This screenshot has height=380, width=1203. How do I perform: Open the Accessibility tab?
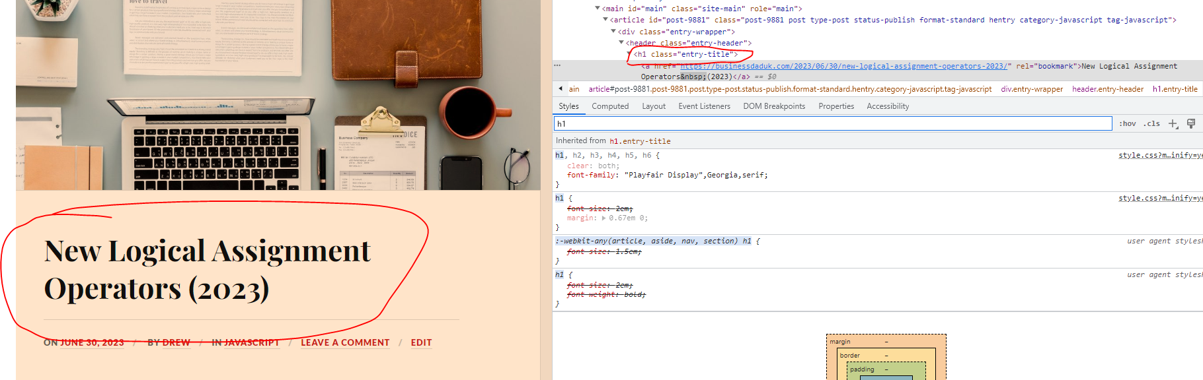887,106
